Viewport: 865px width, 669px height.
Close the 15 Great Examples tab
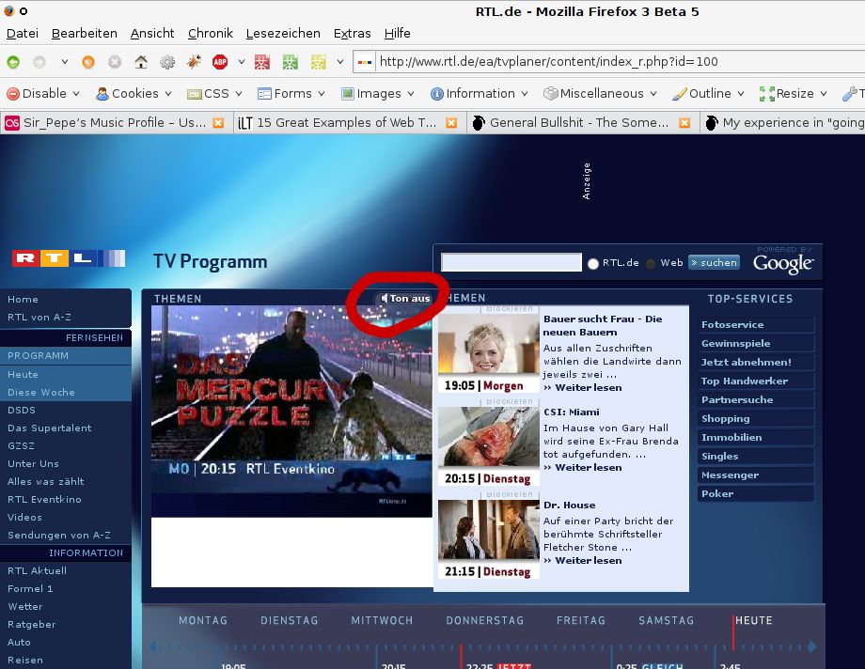pyautogui.click(x=451, y=122)
